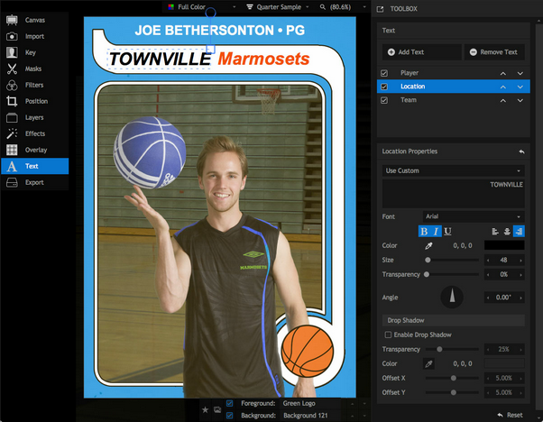Pick text color with eyedropper
Viewport: 543px width, 422px height.
pos(428,246)
